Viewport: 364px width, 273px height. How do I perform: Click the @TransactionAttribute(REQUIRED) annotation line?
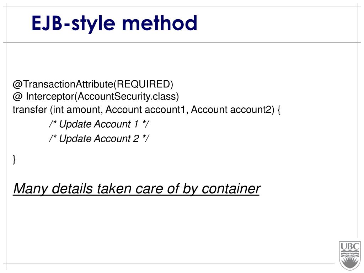[x=93, y=84]
